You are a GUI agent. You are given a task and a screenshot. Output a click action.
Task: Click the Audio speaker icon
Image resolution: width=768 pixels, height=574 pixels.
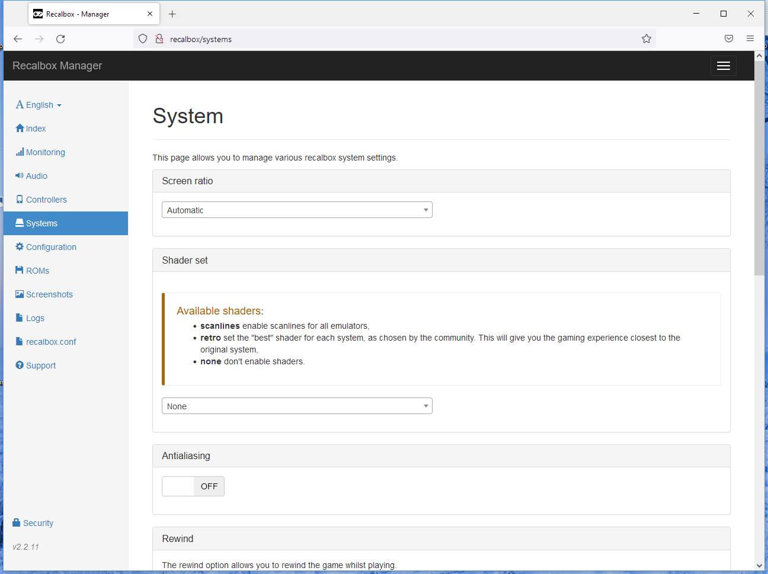(x=20, y=176)
